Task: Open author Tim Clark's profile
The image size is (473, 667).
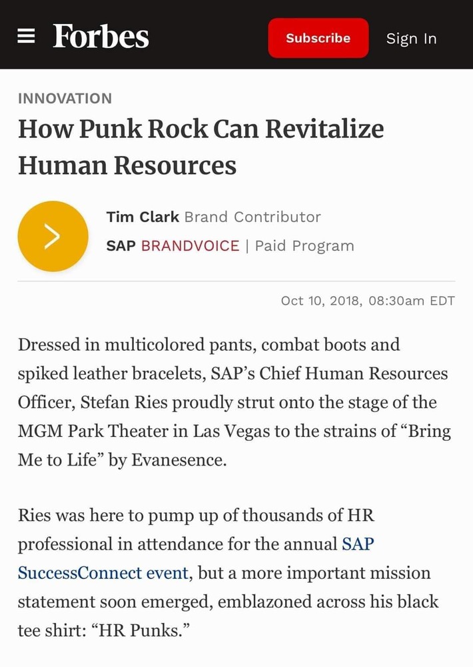Action: tap(143, 217)
